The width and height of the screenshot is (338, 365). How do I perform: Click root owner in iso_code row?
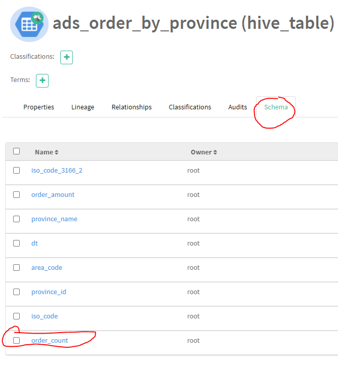(193, 316)
